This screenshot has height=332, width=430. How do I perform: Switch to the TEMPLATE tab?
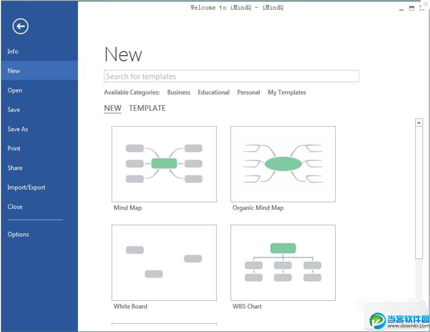click(147, 108)
